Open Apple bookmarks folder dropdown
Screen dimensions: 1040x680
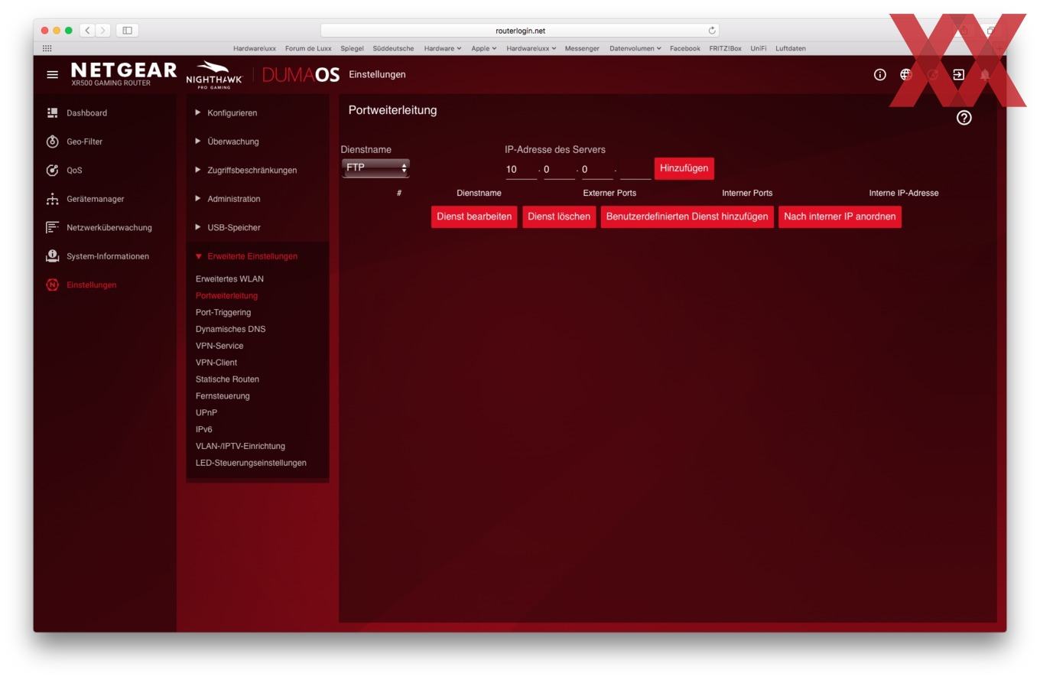(483, 48)
